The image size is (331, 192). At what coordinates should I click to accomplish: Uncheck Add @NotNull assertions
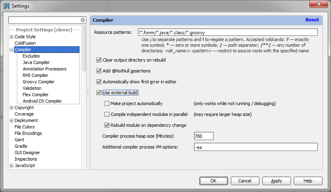[99, 71]
